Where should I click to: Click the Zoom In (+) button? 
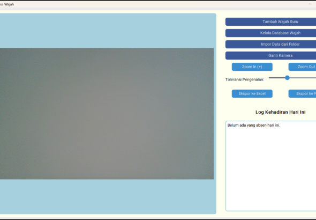(x=252, y=67)
